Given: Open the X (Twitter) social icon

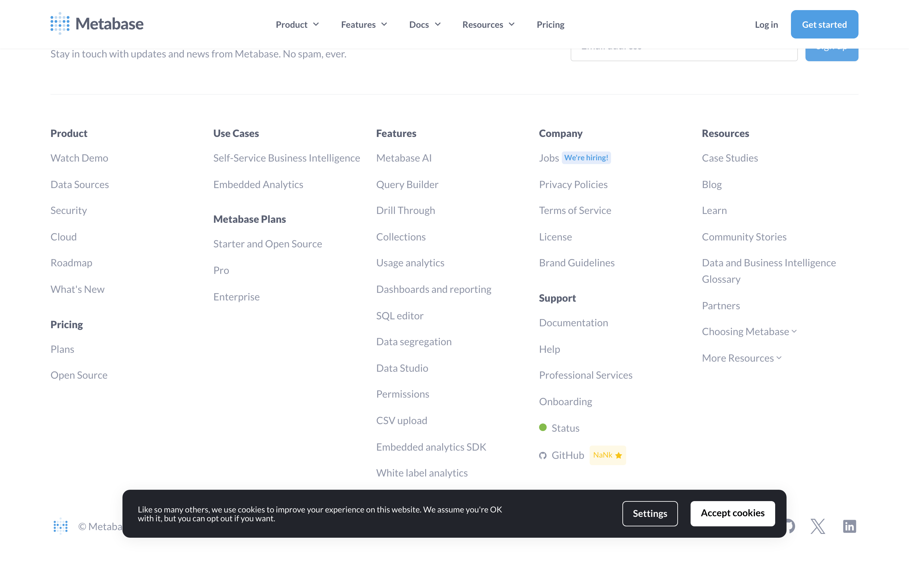Looking at the screenshot, I should [x=818, y=526].
